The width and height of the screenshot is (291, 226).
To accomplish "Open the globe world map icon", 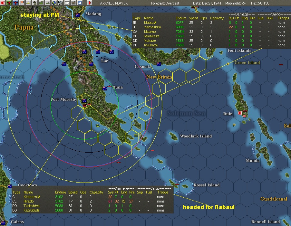I will [54, 3].
